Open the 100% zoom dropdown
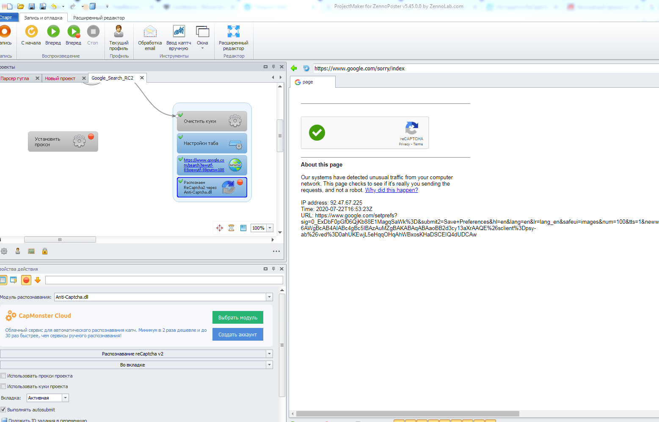Viewport: 659px width, 422px height. pos(270,228)
